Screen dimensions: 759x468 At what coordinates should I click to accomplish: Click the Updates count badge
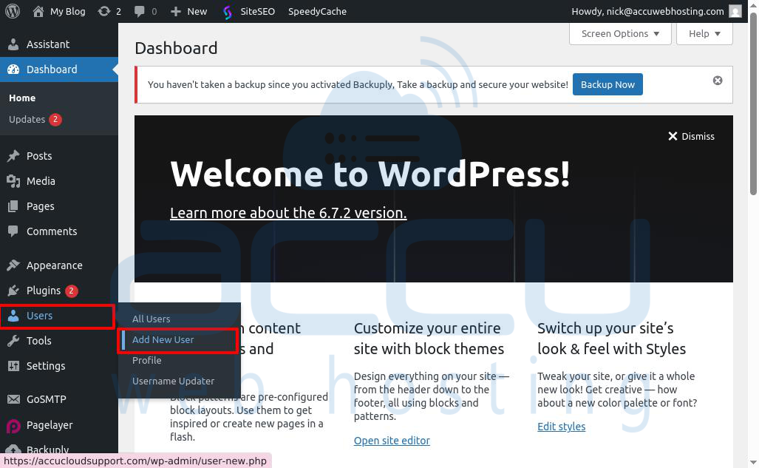[55, 119]
